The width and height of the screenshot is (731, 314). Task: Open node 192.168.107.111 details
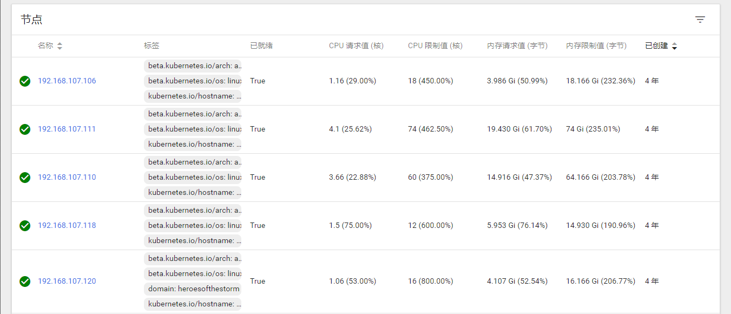[67, 129]
